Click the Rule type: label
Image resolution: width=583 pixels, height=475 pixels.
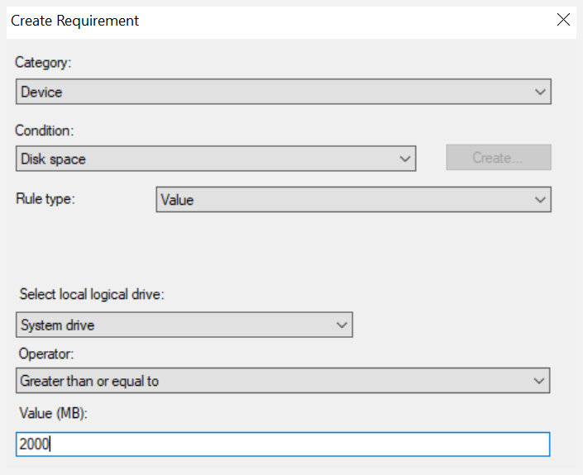click(45, 199)
